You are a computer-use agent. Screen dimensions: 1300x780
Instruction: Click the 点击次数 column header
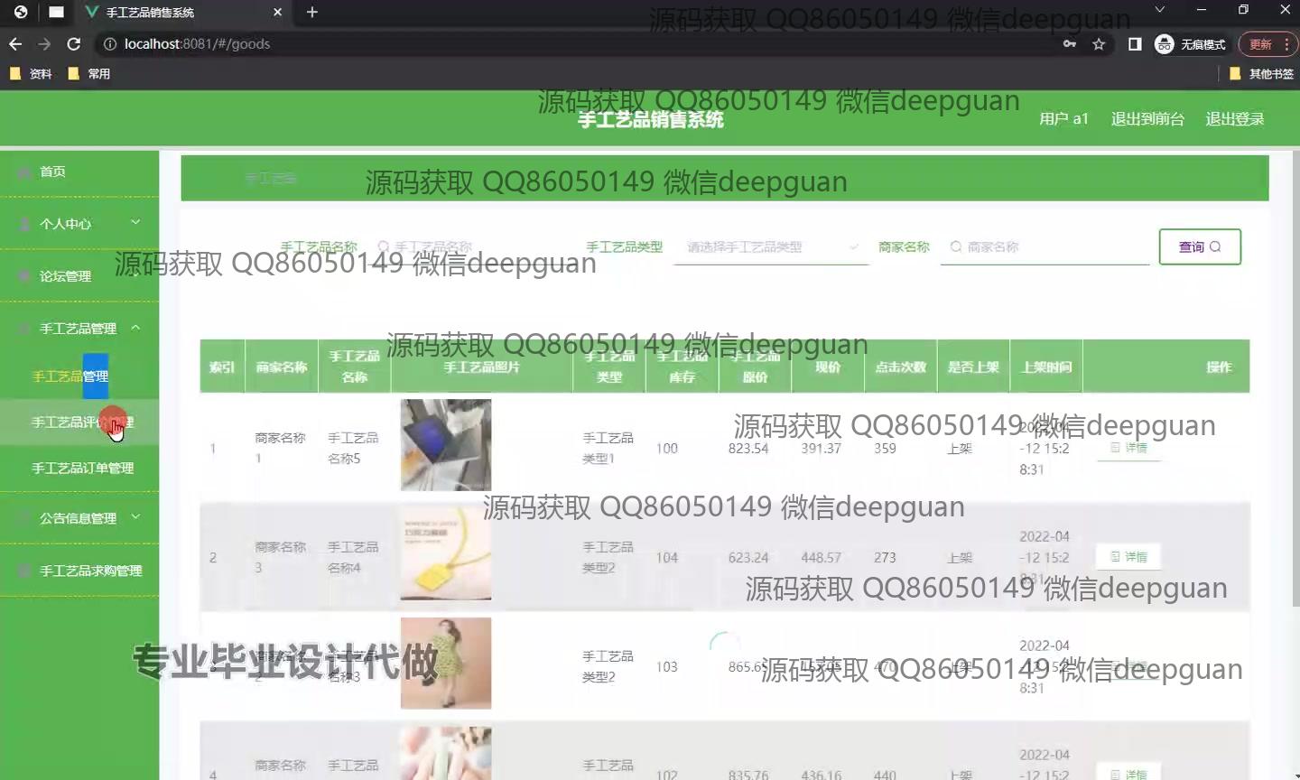click(900, 367)
